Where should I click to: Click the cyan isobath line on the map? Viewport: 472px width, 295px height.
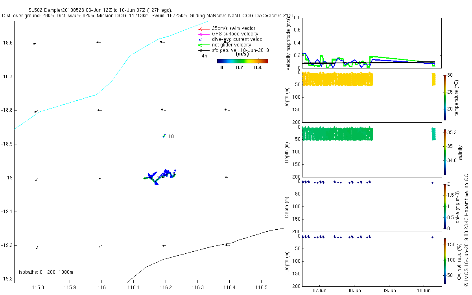pos(111,75)
